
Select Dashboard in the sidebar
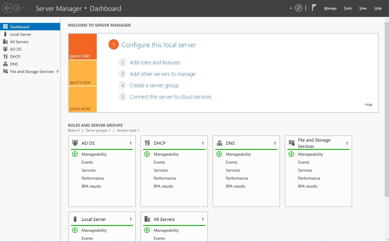pyautogui.click(x=30, y=27)
